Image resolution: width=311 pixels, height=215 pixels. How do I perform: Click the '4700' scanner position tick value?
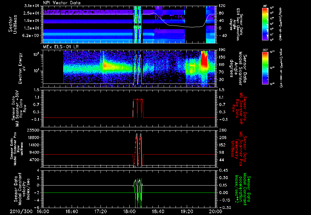click(x=35, y=160)
